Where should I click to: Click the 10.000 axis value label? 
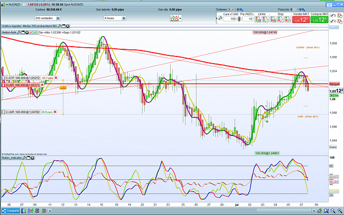[334, 27]
